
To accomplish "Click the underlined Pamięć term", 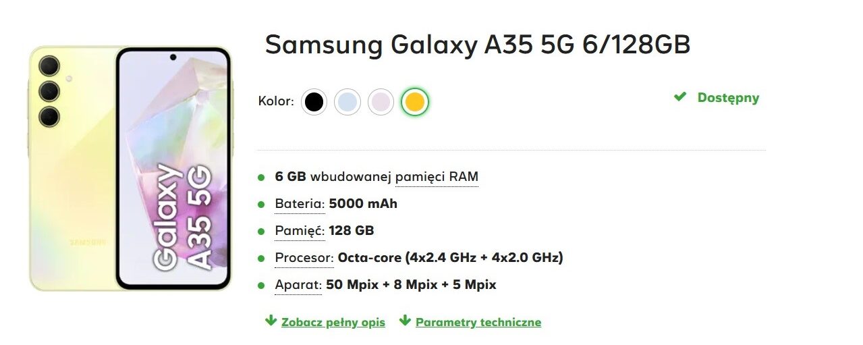I will [x=300, y=231].
